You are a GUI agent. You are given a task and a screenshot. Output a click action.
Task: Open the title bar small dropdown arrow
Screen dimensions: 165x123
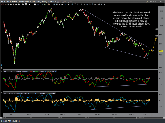coord(155,2)
